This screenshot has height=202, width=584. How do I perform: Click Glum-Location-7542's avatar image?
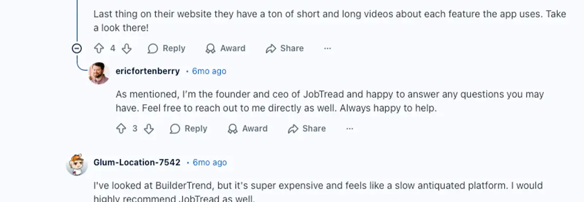[77, 165]
